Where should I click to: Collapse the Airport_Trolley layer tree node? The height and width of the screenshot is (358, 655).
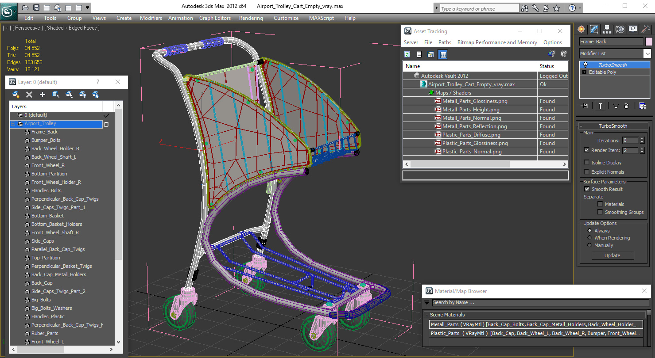coord(13,124)
